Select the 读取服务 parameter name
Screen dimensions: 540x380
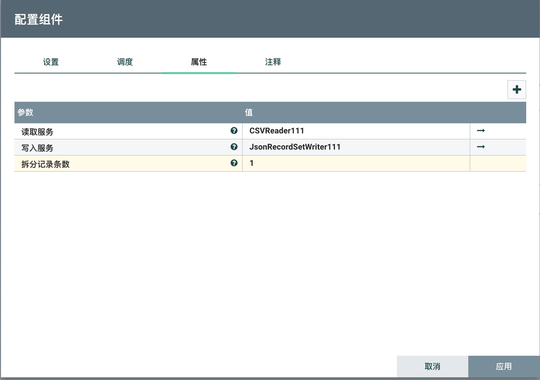point(37,132)
